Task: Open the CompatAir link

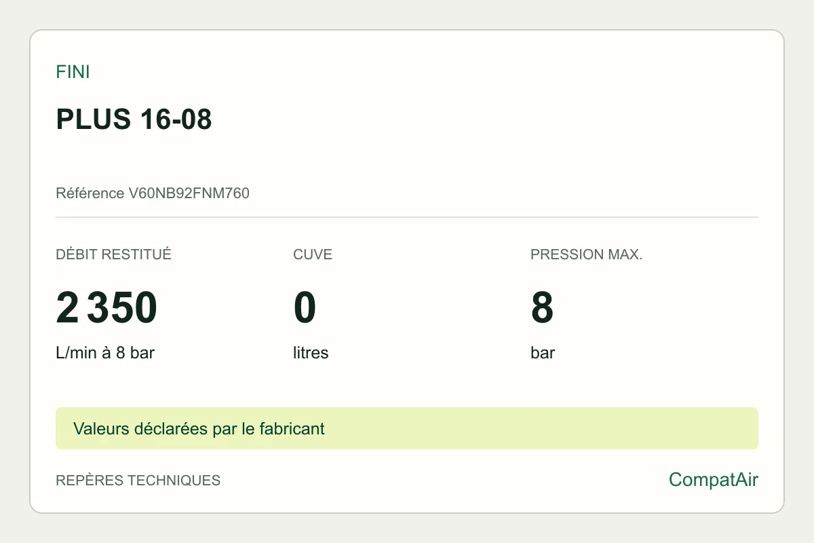Action: pyautogui.click(x=714, y=480)
